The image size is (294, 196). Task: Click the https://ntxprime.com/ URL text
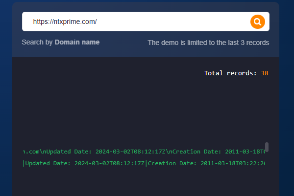[x=65, y=22]
